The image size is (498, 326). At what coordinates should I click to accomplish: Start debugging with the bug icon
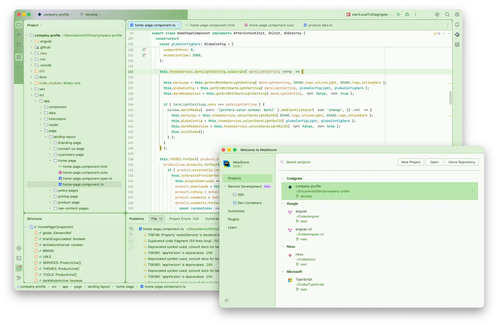click(x=407, y=14)
